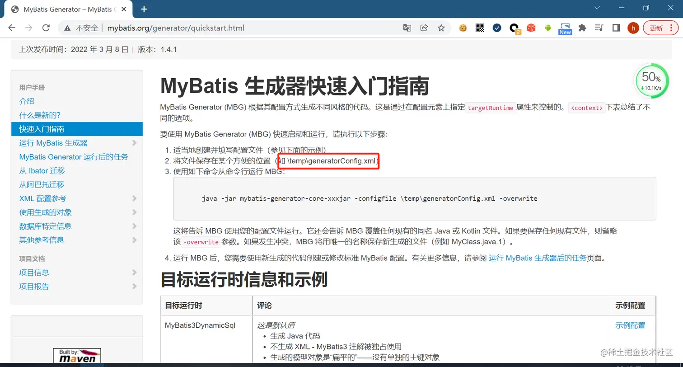Image resolution: width=683 pixels, height=367 pixels.
Task: Expand the 项目报告 arrow
Action: pyautogui.click(x=134, y=287)
